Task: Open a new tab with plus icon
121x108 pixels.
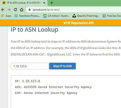Action: [x=52, y=3]
